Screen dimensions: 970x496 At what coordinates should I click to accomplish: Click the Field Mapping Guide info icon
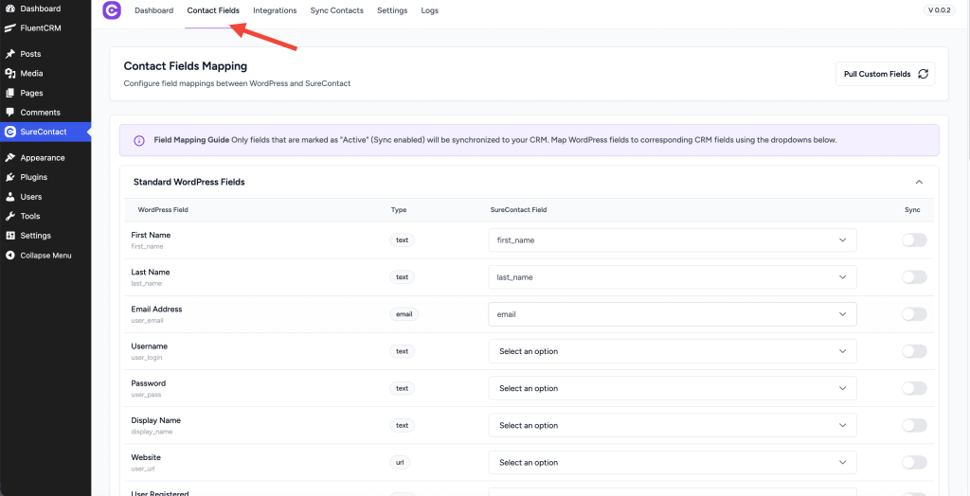(x=139, y=140)
